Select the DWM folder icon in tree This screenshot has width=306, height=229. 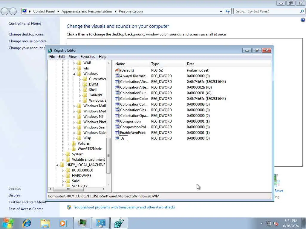pyautogui.click(x=85, y=84)
